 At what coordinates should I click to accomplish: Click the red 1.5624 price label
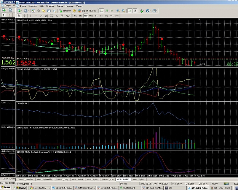point(26,63)
